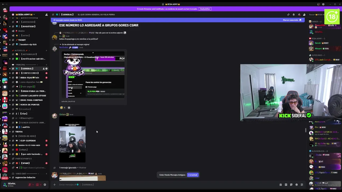The height and width of the screenshot is (192, 342).
Task: Open user settings gear icon
Action: [45, 185]
